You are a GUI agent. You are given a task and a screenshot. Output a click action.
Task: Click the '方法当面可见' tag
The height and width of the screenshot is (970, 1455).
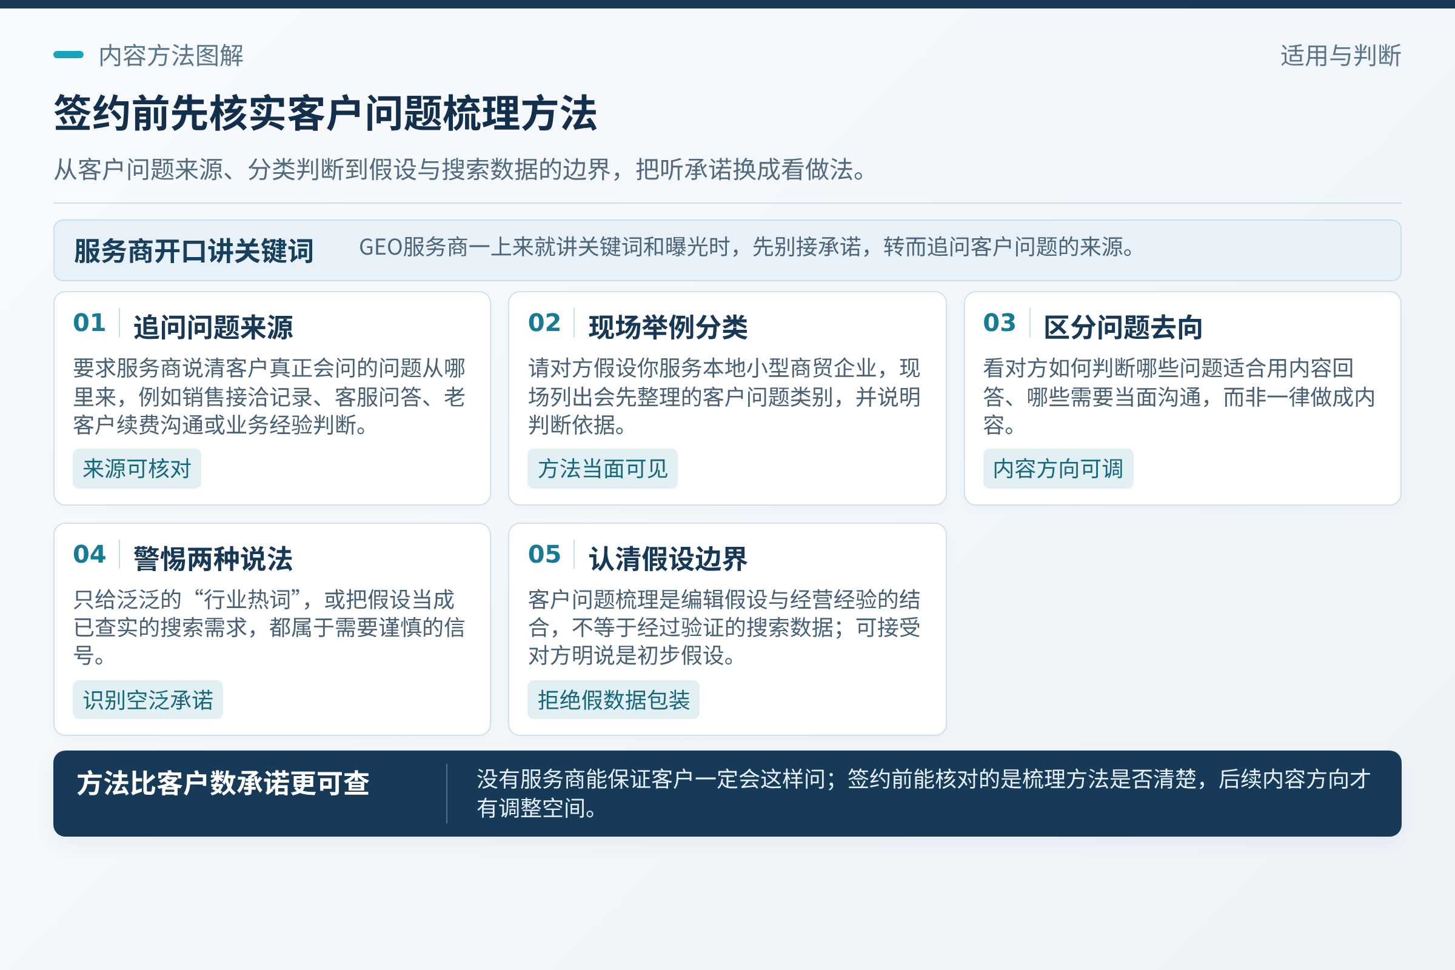point(603,468)
